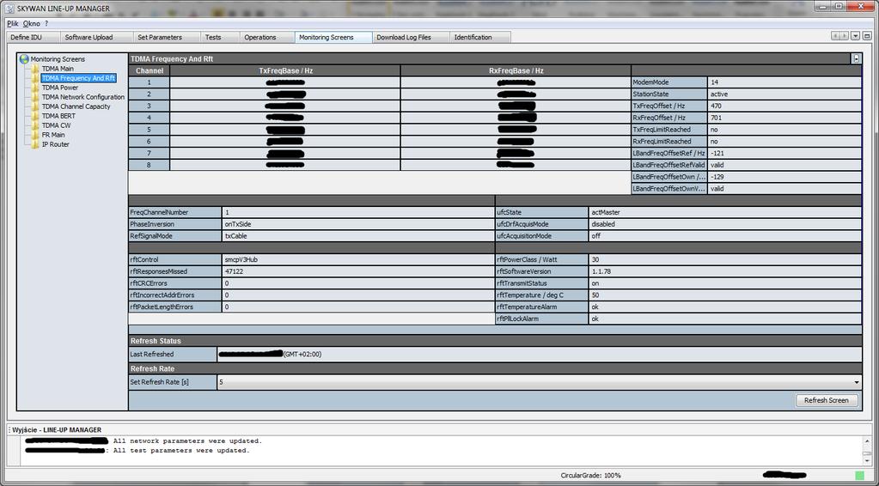This screenshot has width=879, height=486.
Task: Click the green status indicator in the status bar
Action: [x=859, y=475]
